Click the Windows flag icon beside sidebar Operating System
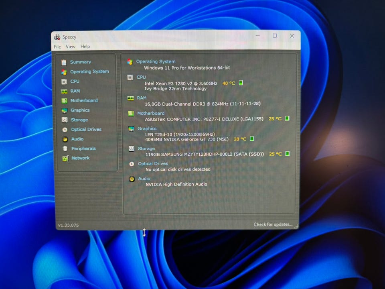Screen dimensions: 385x289 click(64, 72)
